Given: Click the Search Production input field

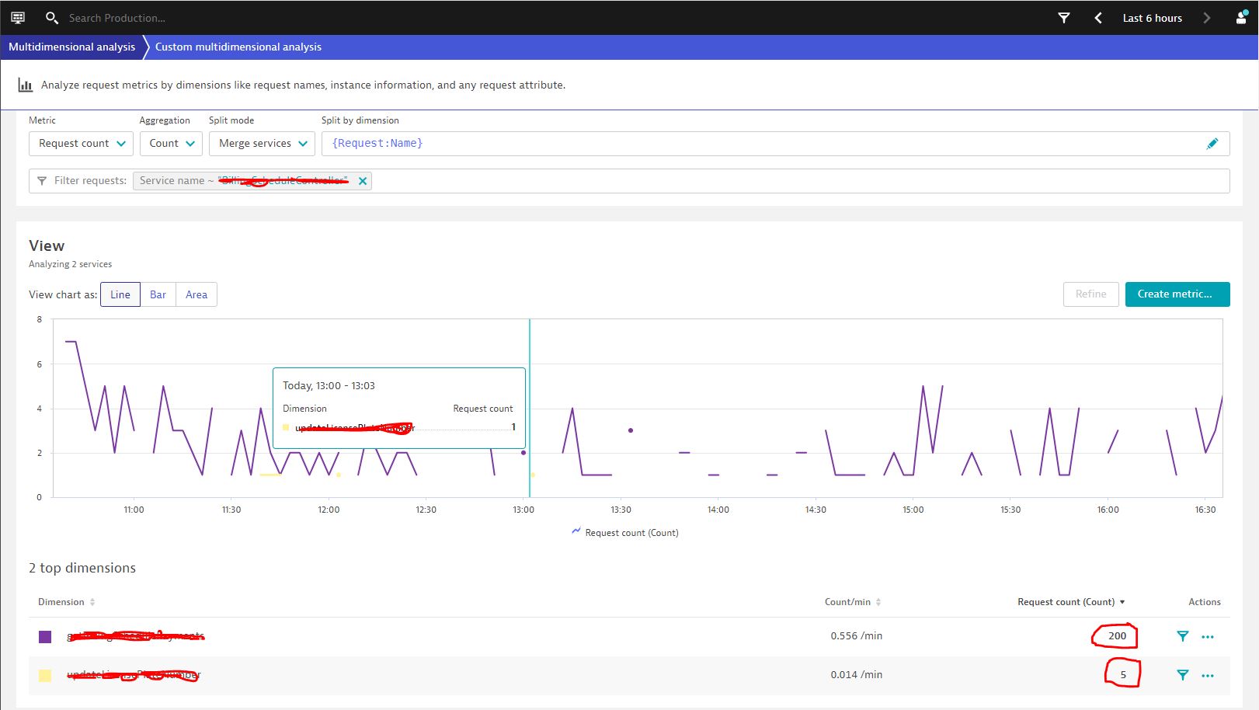Looking at the screenshot, I should pyautogui.click(x=117, y=18).
